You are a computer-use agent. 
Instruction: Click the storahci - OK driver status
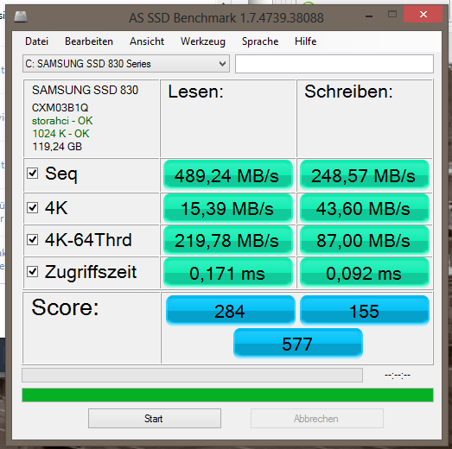pyautogui.click(x=62, y=121)
